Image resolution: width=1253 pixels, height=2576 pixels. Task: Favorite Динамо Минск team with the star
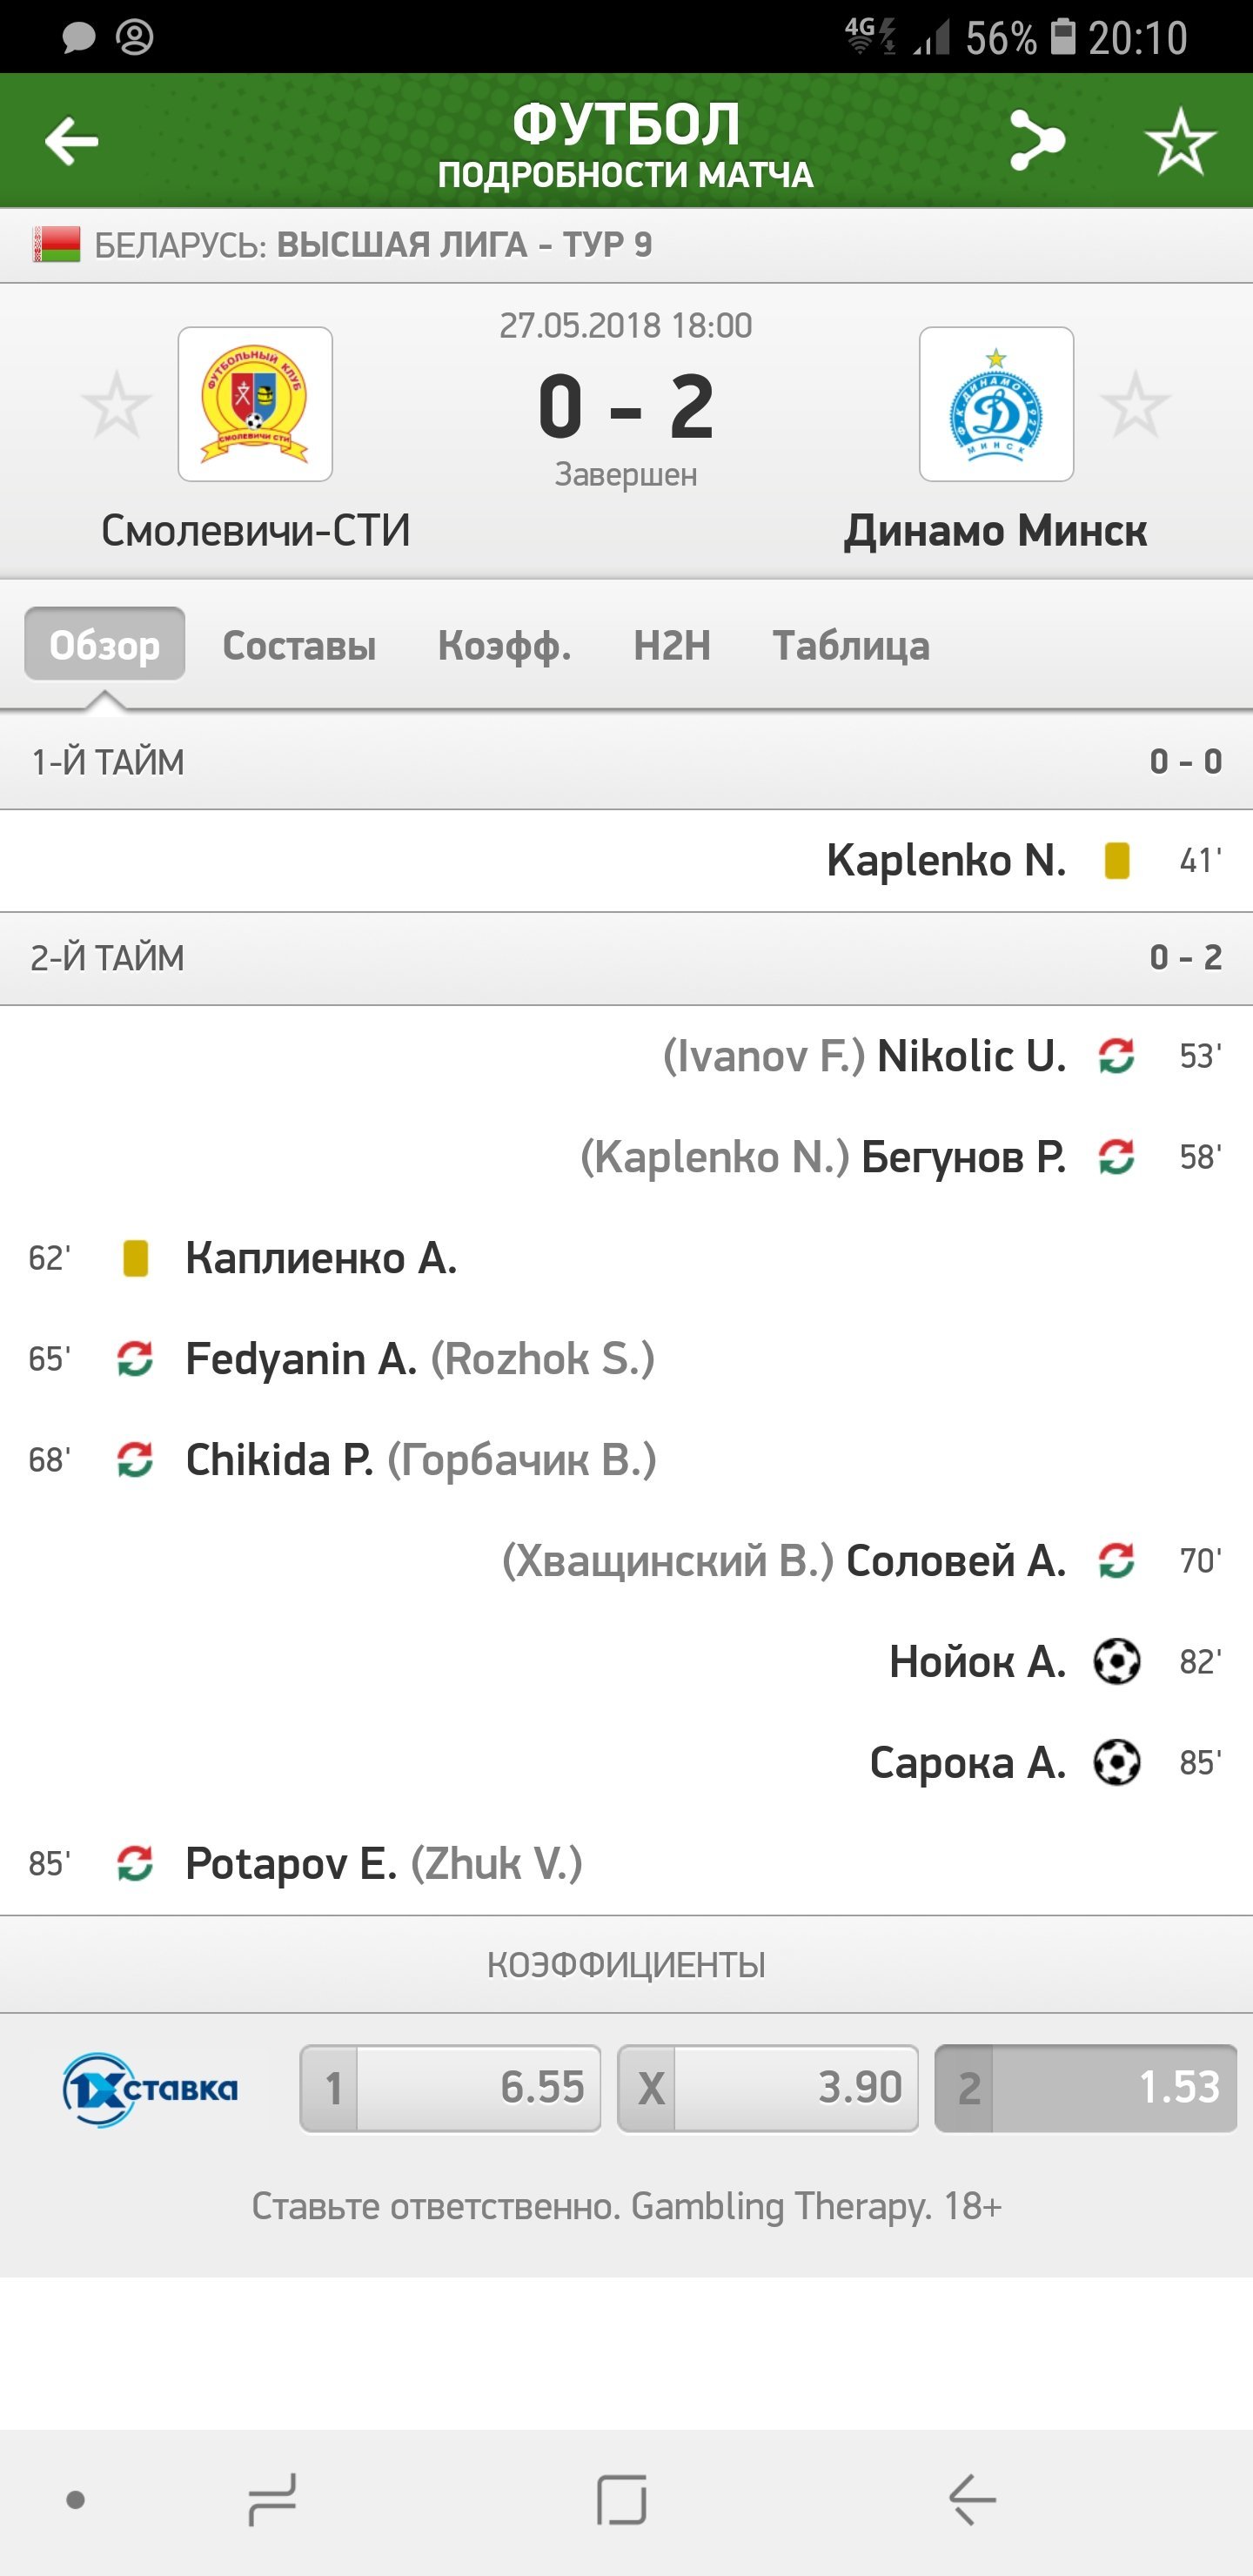1135,405
